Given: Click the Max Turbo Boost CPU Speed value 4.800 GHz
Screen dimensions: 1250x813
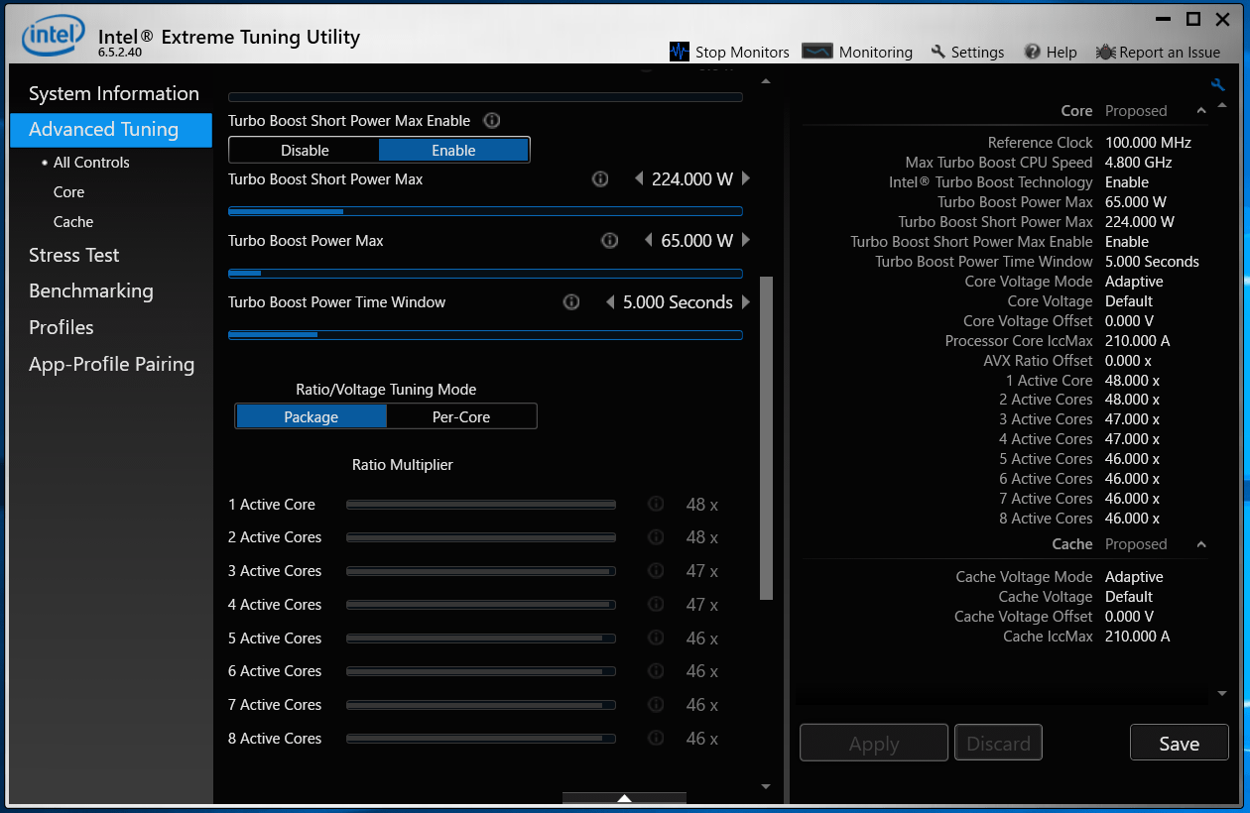Looking at the screenshot, I should click(x=1139, y=163).
